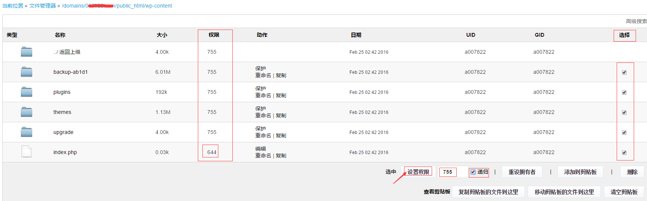Click the 选择 select-all button in header
The width and height of the screenshot is (647, 201).
click(x=624, y=35)
